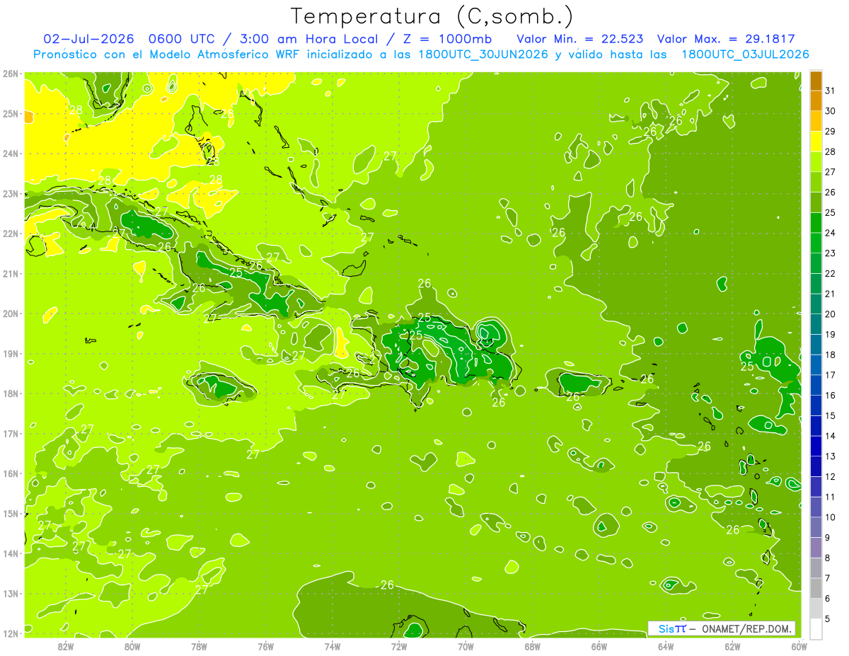Click the 12N latitude axis label
The width and height of the screenshot is (849, 656).
[x=11, y=633]
